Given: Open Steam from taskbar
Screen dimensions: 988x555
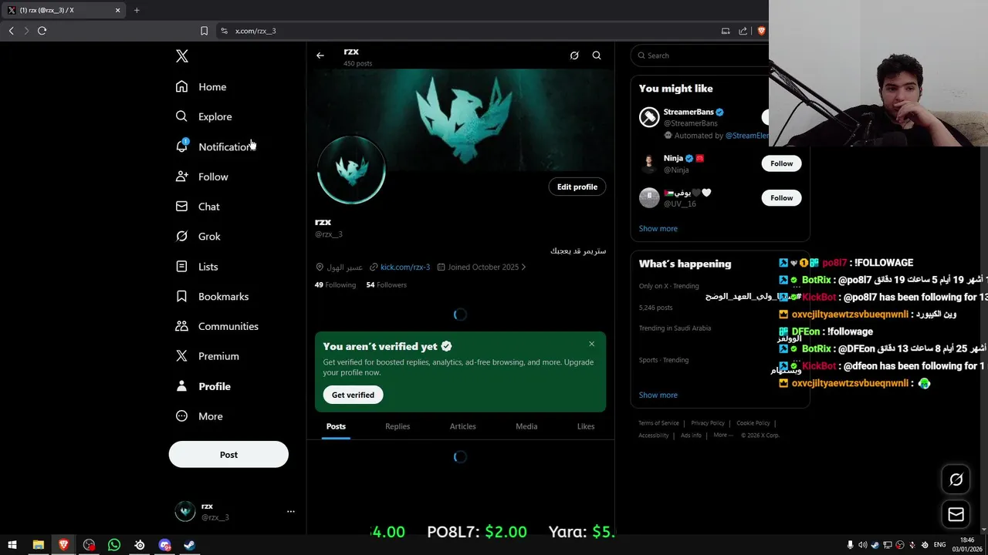Looking at the screenshot, I should pos(189,545).
